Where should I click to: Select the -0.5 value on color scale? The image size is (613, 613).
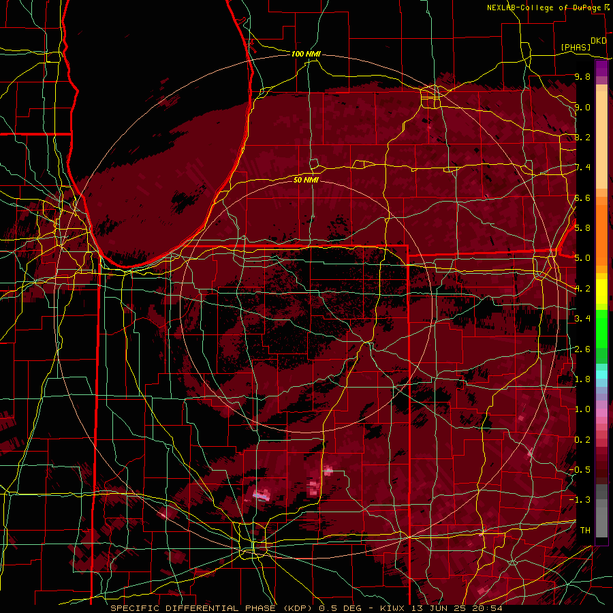pos(580,470)
